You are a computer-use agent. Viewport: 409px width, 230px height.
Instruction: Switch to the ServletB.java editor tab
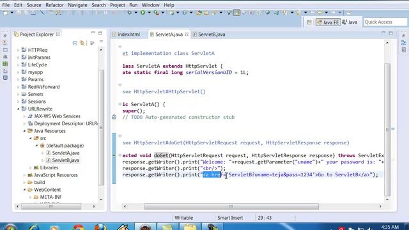[x=209, y=34]
